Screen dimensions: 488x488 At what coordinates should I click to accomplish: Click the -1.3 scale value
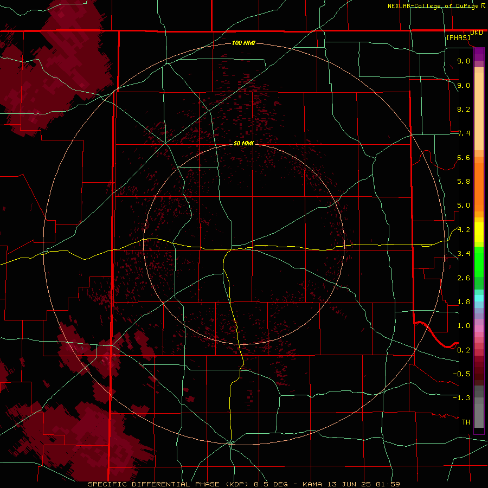coord(461,398)
